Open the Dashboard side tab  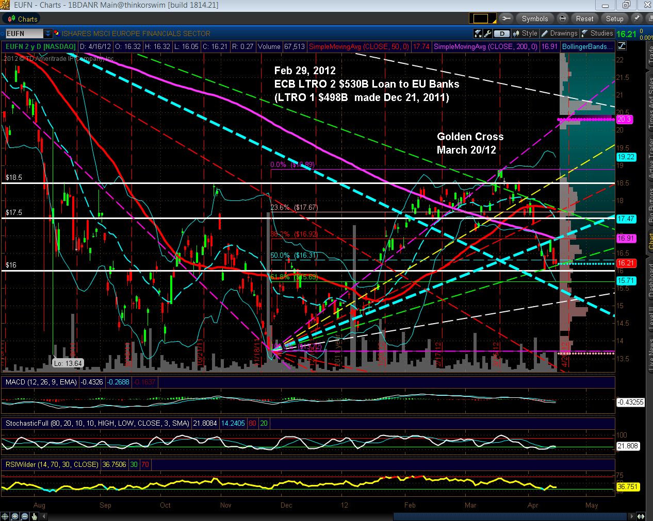(x=650, y=280)
